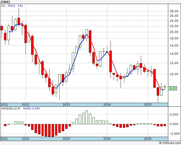Click the 22.00 price axis label
The width and height of the screenshot is (181, 145).
click(x=174, y=26)
